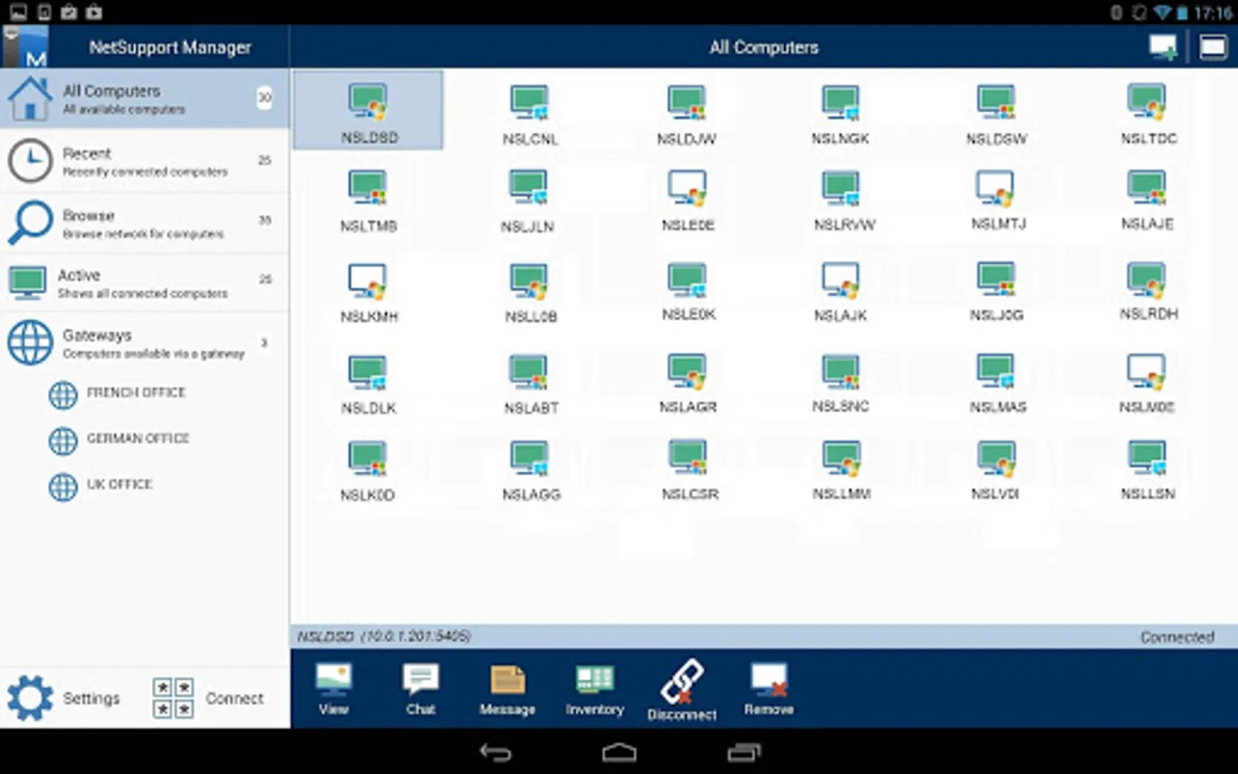
Task: Tap the Android home button
Action: (619, 753)
